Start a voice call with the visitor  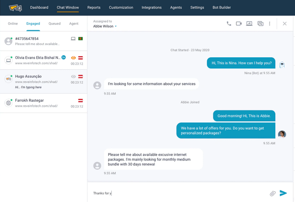pos(229,24)
